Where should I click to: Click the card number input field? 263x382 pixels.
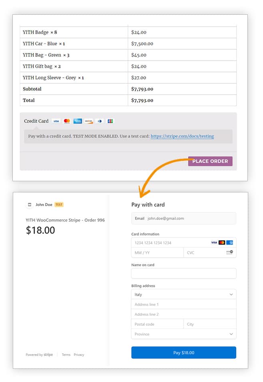click(171, 243)
